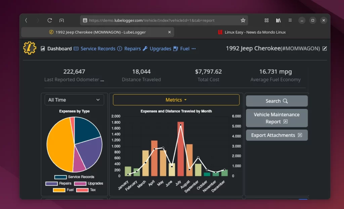Click the edit vehicle pencil icon
This screenshot has height=209, width=344.
tap(325, 48)
